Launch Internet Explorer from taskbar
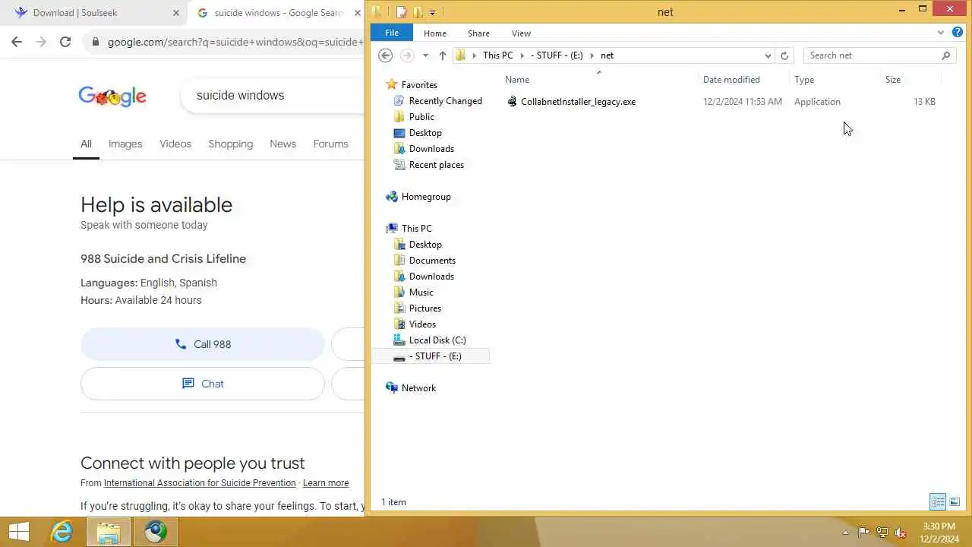972x547 pixels. 62,532
